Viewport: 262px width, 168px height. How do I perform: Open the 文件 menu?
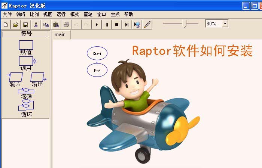(x=7, y=15)
